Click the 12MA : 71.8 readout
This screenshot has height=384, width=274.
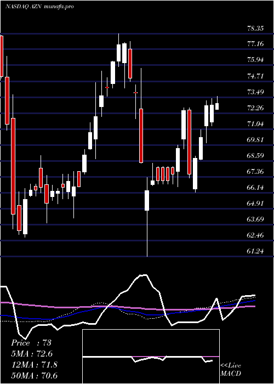pos(34,365)
